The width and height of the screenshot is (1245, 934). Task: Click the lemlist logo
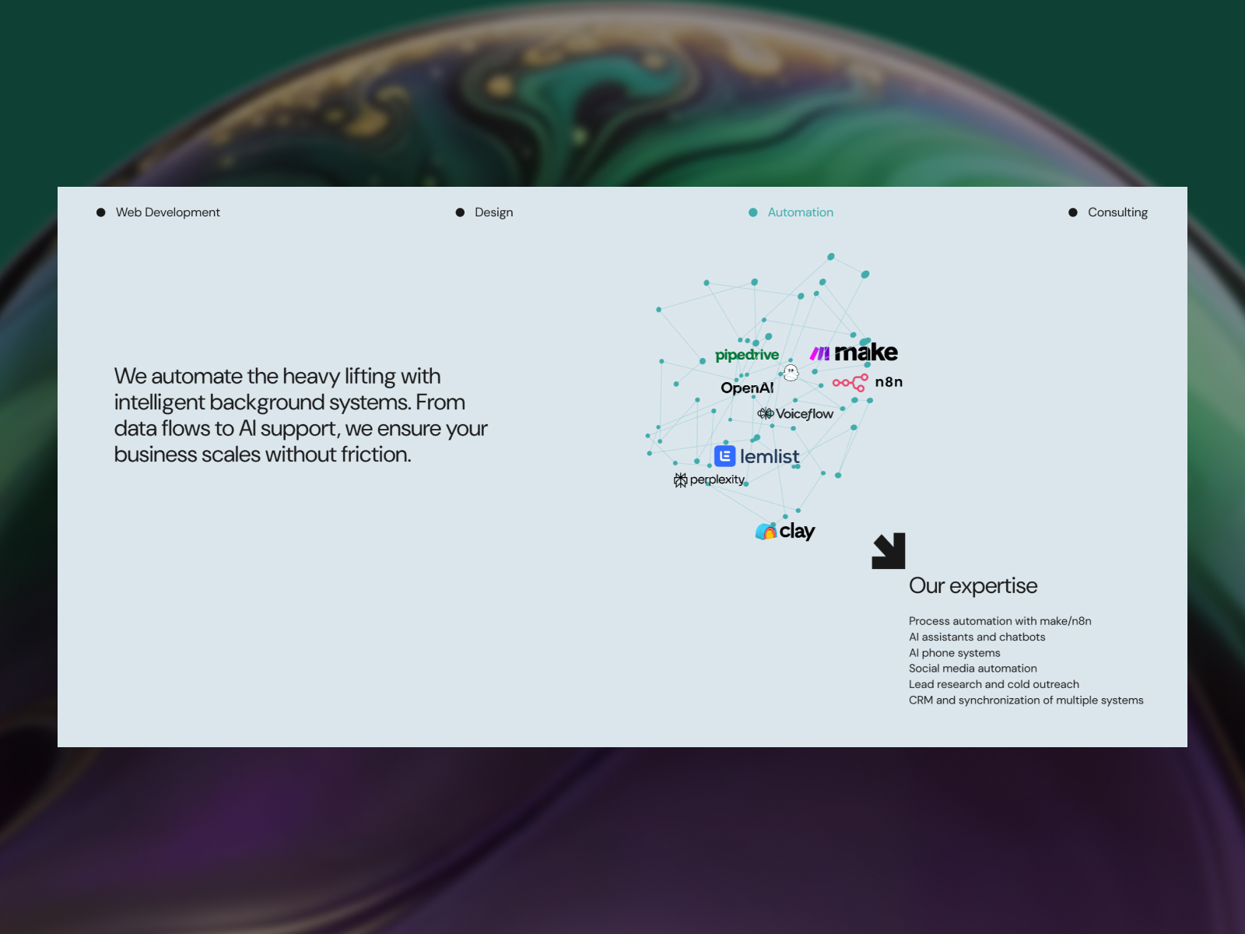click(756, 456)
